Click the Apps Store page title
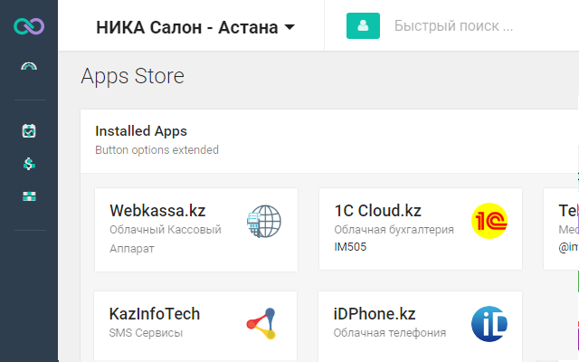This screenshot has height=362, width=579. tap(132, 76)
